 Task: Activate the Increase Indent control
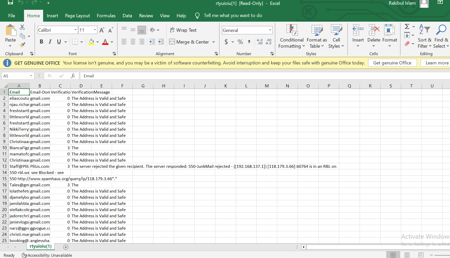coord(161,41)
